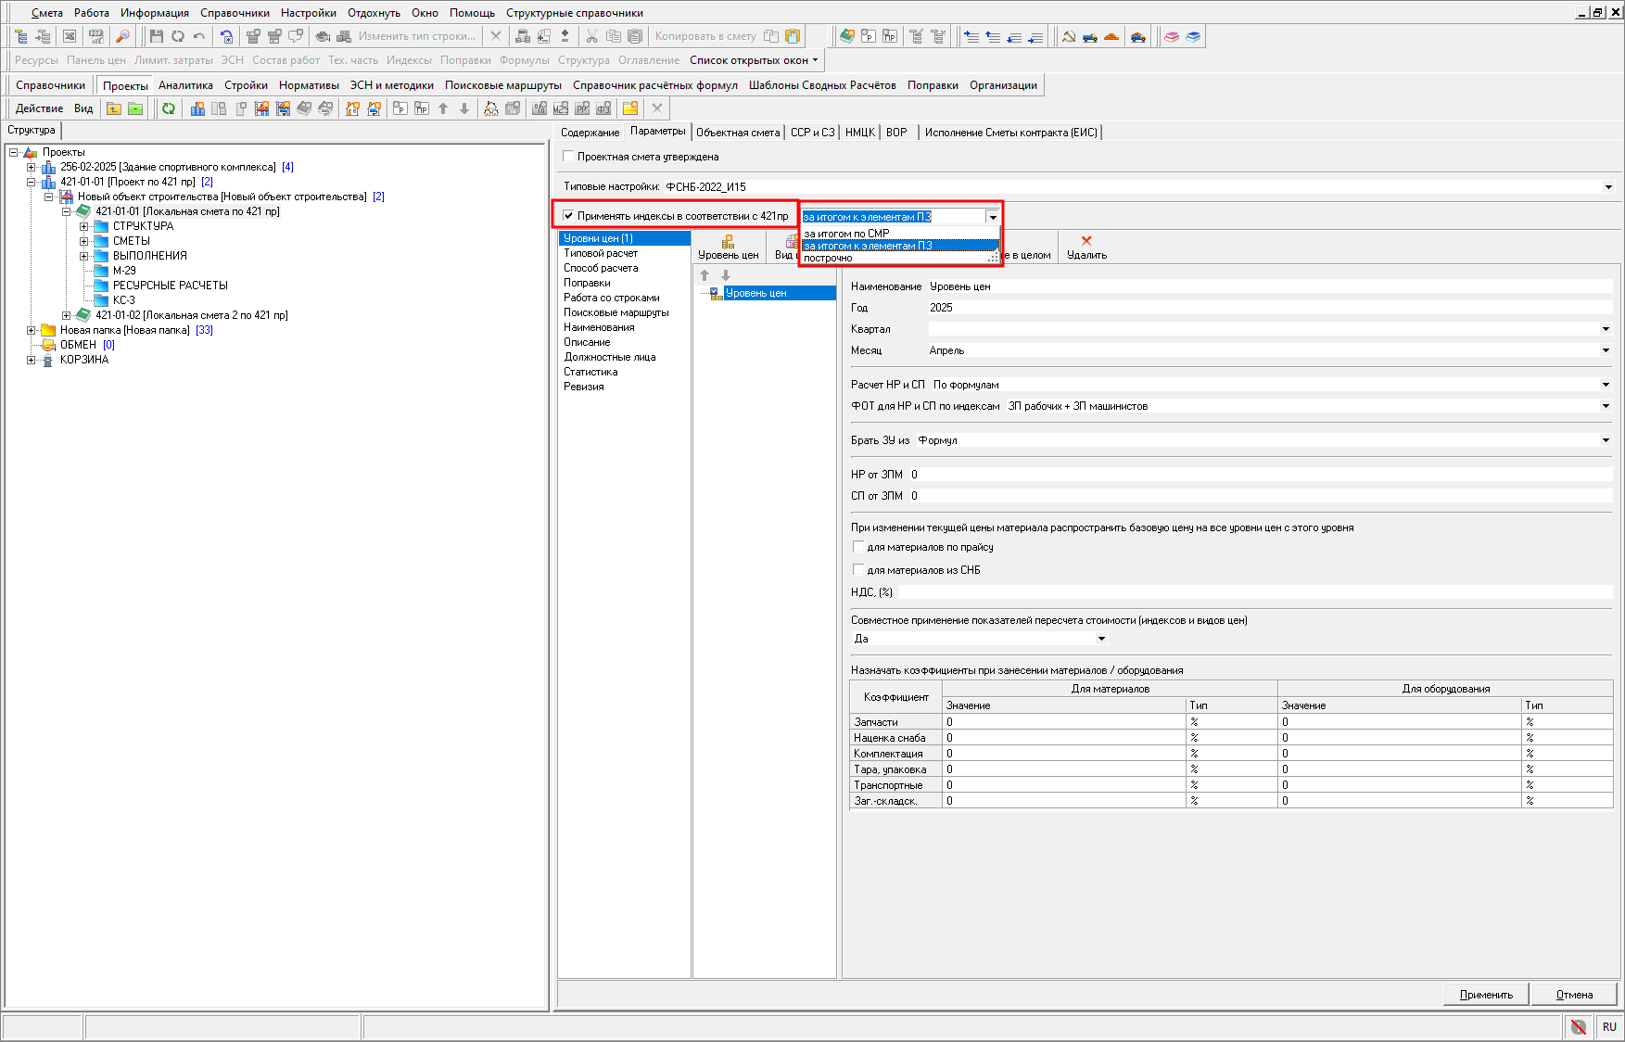
Task: Check the для материалов по прайсу option
Action: (858, 547)
